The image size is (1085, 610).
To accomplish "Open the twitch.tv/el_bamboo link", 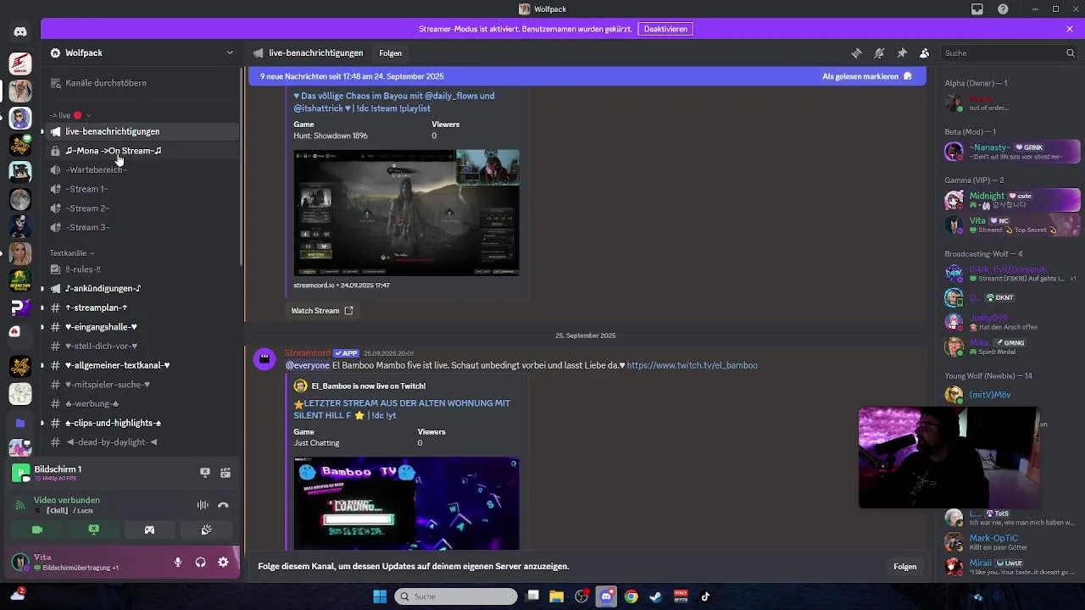I will pos(692,365).
